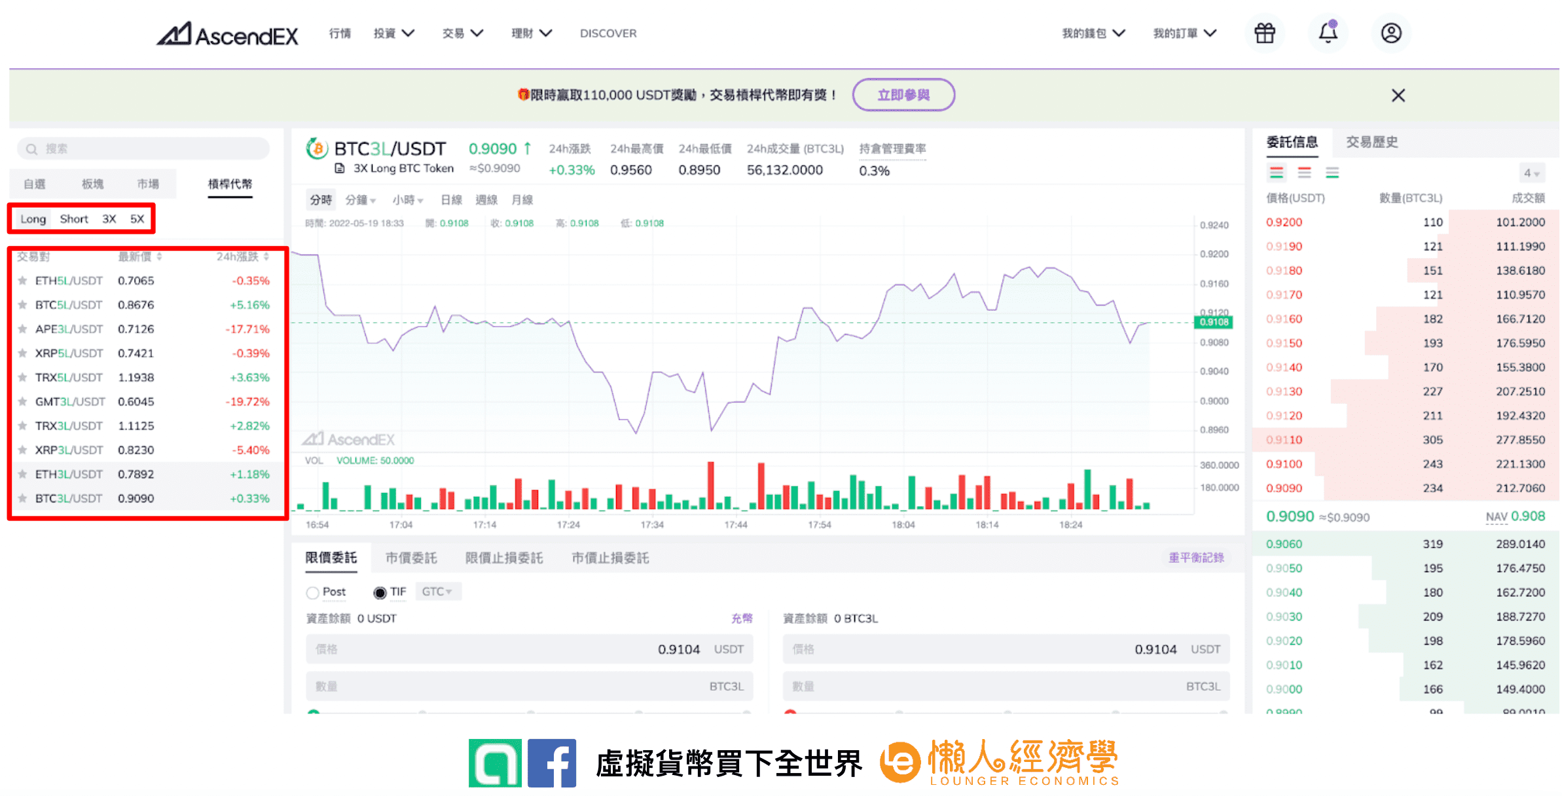Viewport: 1562px width, 796px height.
Task: Expand the 理財 menu
Action: 532,33
